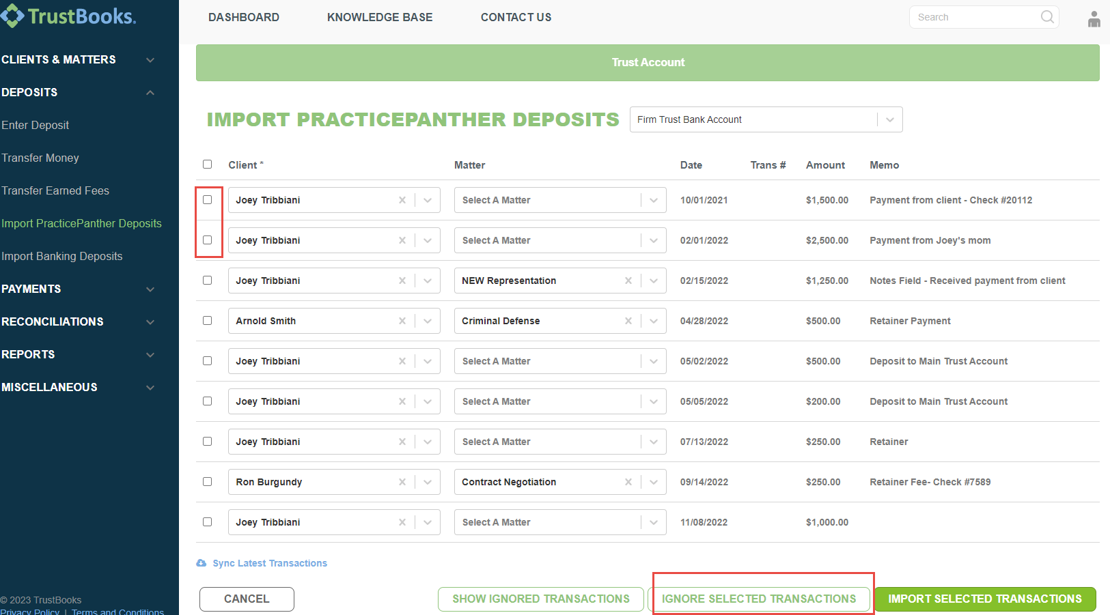The width and height of the screenshot is (1110, 615).
Task: Open Enter Deposit in sidebar
Action: coord(36,125)
